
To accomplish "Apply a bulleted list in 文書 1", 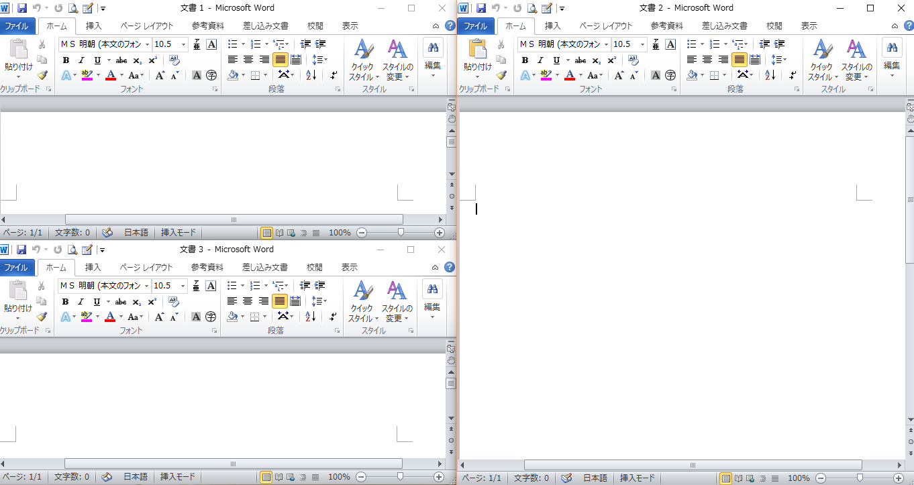I will 232,44.
